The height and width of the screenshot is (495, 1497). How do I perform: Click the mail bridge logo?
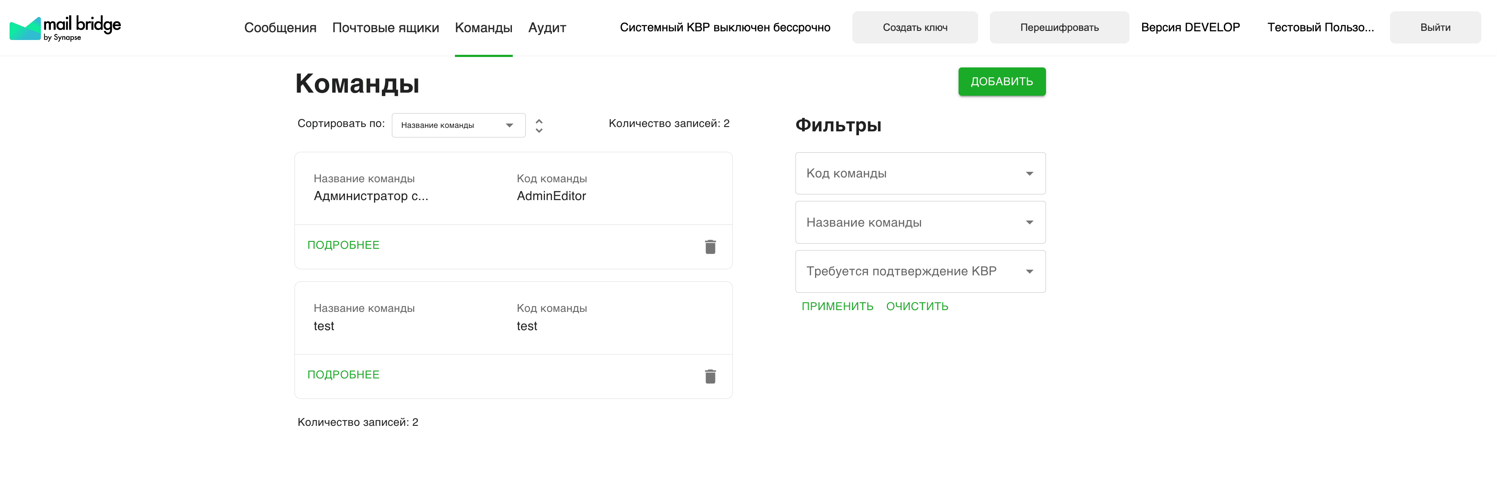pyautogui.click(x=65, y=28)
